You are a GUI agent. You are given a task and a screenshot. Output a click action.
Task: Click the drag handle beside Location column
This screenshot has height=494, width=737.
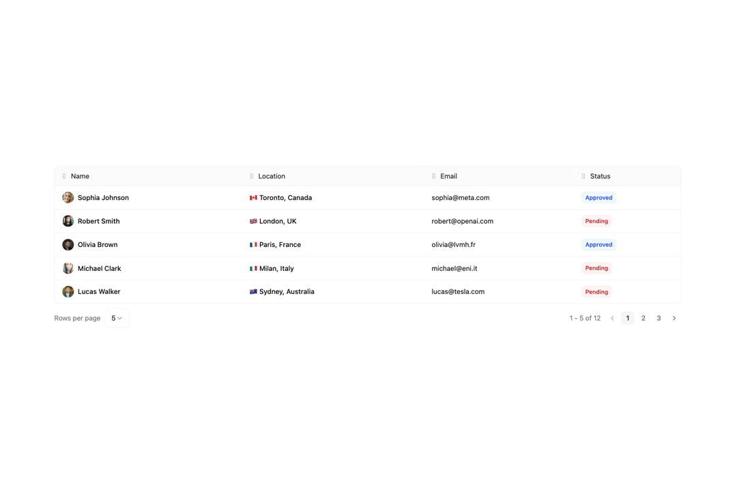tap(251, 176)
